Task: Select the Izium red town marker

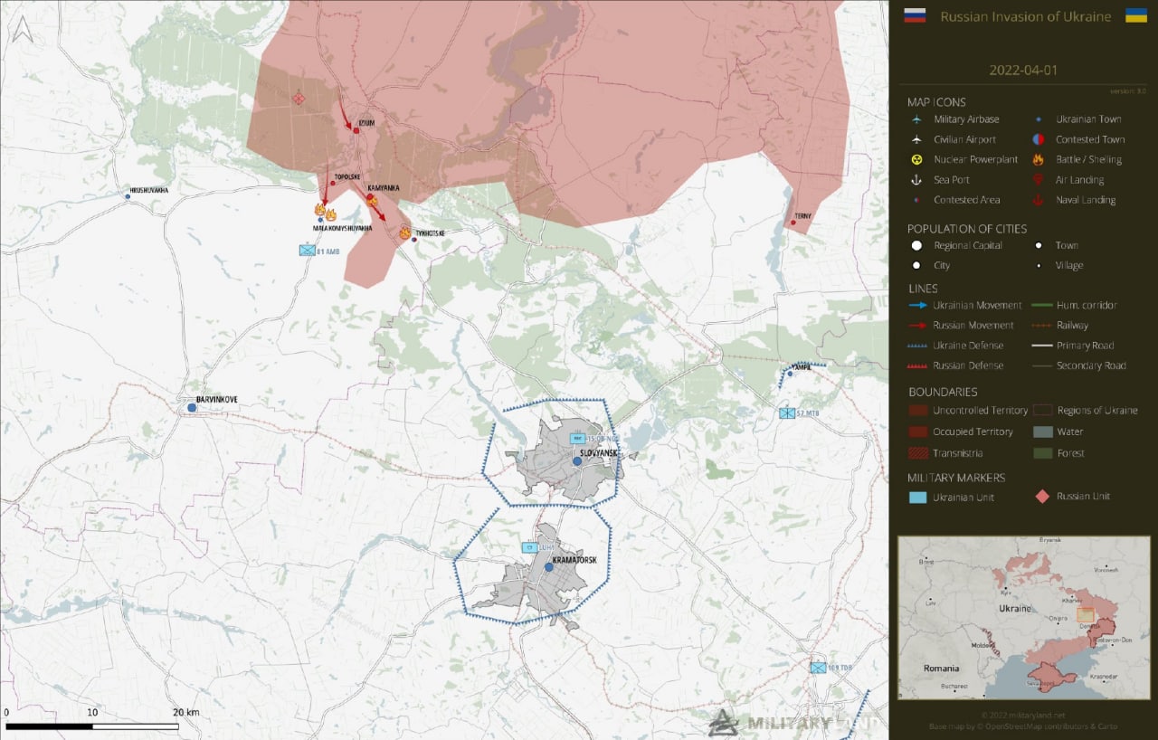Action: click(356, 131)
